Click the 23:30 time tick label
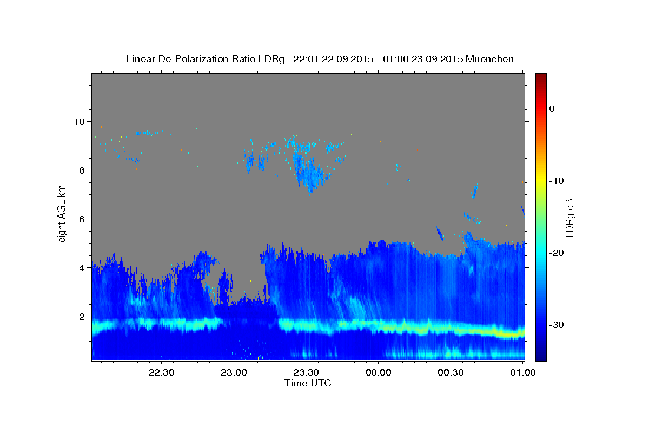Viewport: 649px width, 433px height. click(x=306, y=372)
